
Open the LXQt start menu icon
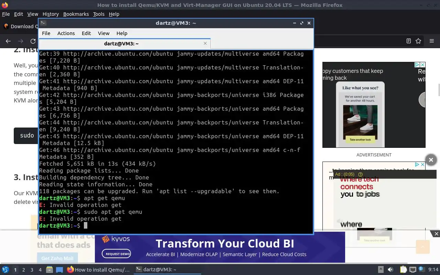pyautogui.click(x=5, y=270)
